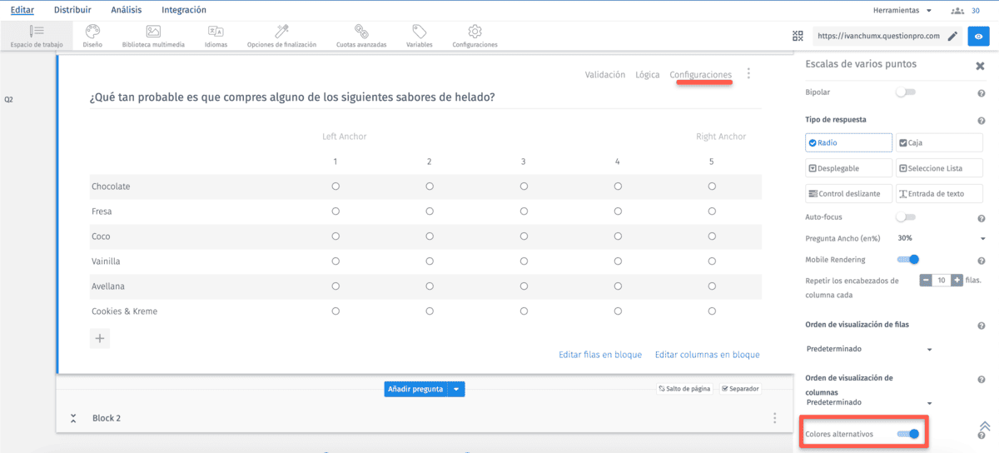
Task: Select the Caja response type
Action: (x=939, y=142)
